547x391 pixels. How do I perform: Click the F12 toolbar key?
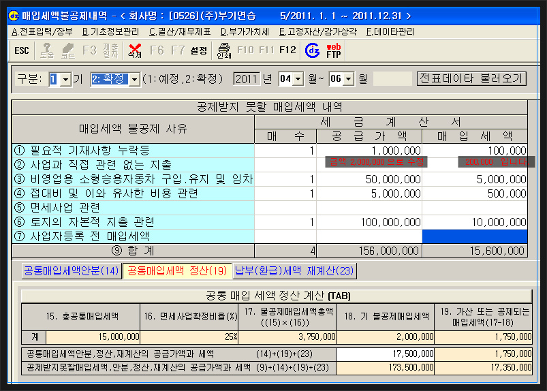287,50
